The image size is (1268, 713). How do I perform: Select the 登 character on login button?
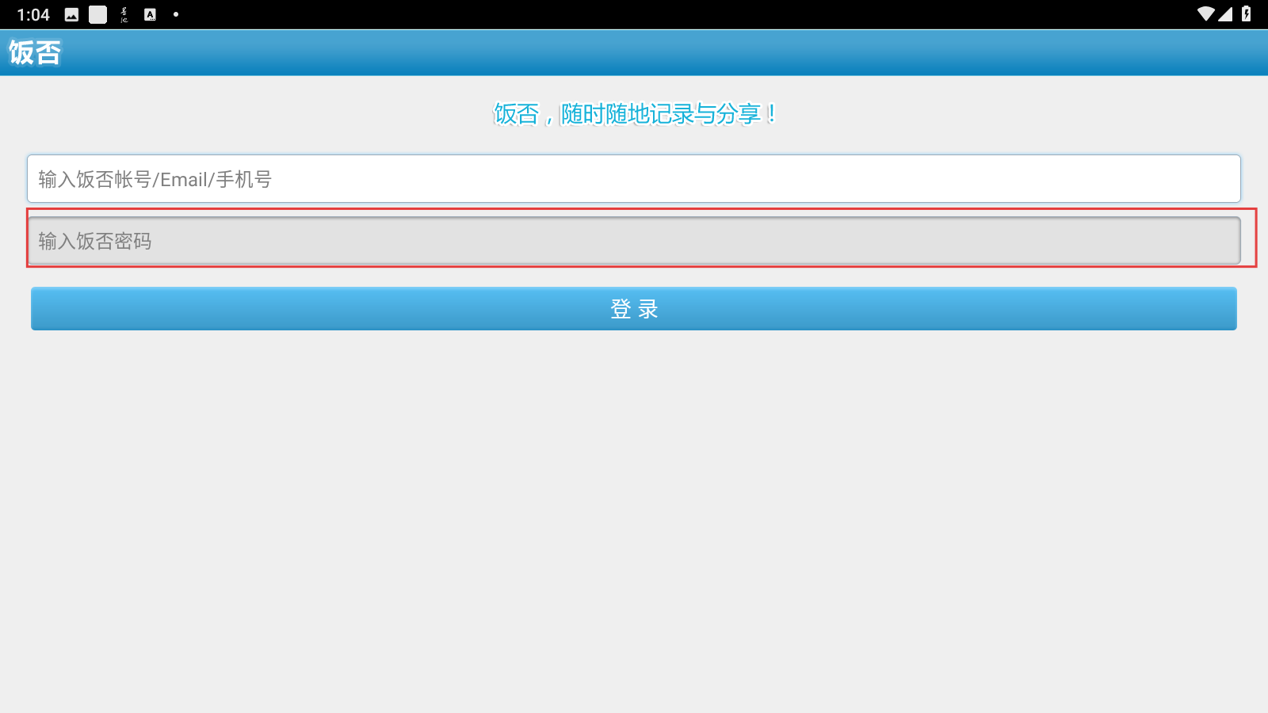[x=621, y=309]
